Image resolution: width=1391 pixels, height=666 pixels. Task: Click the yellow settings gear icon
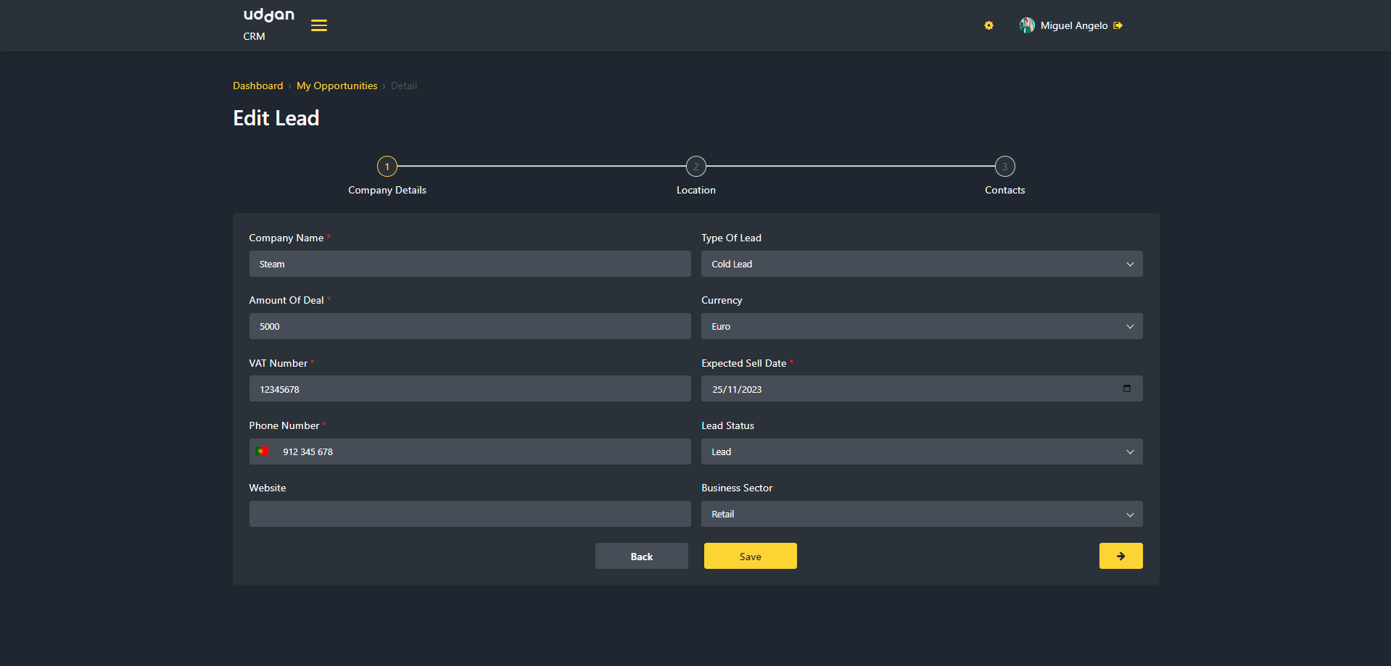click(988, 25)
